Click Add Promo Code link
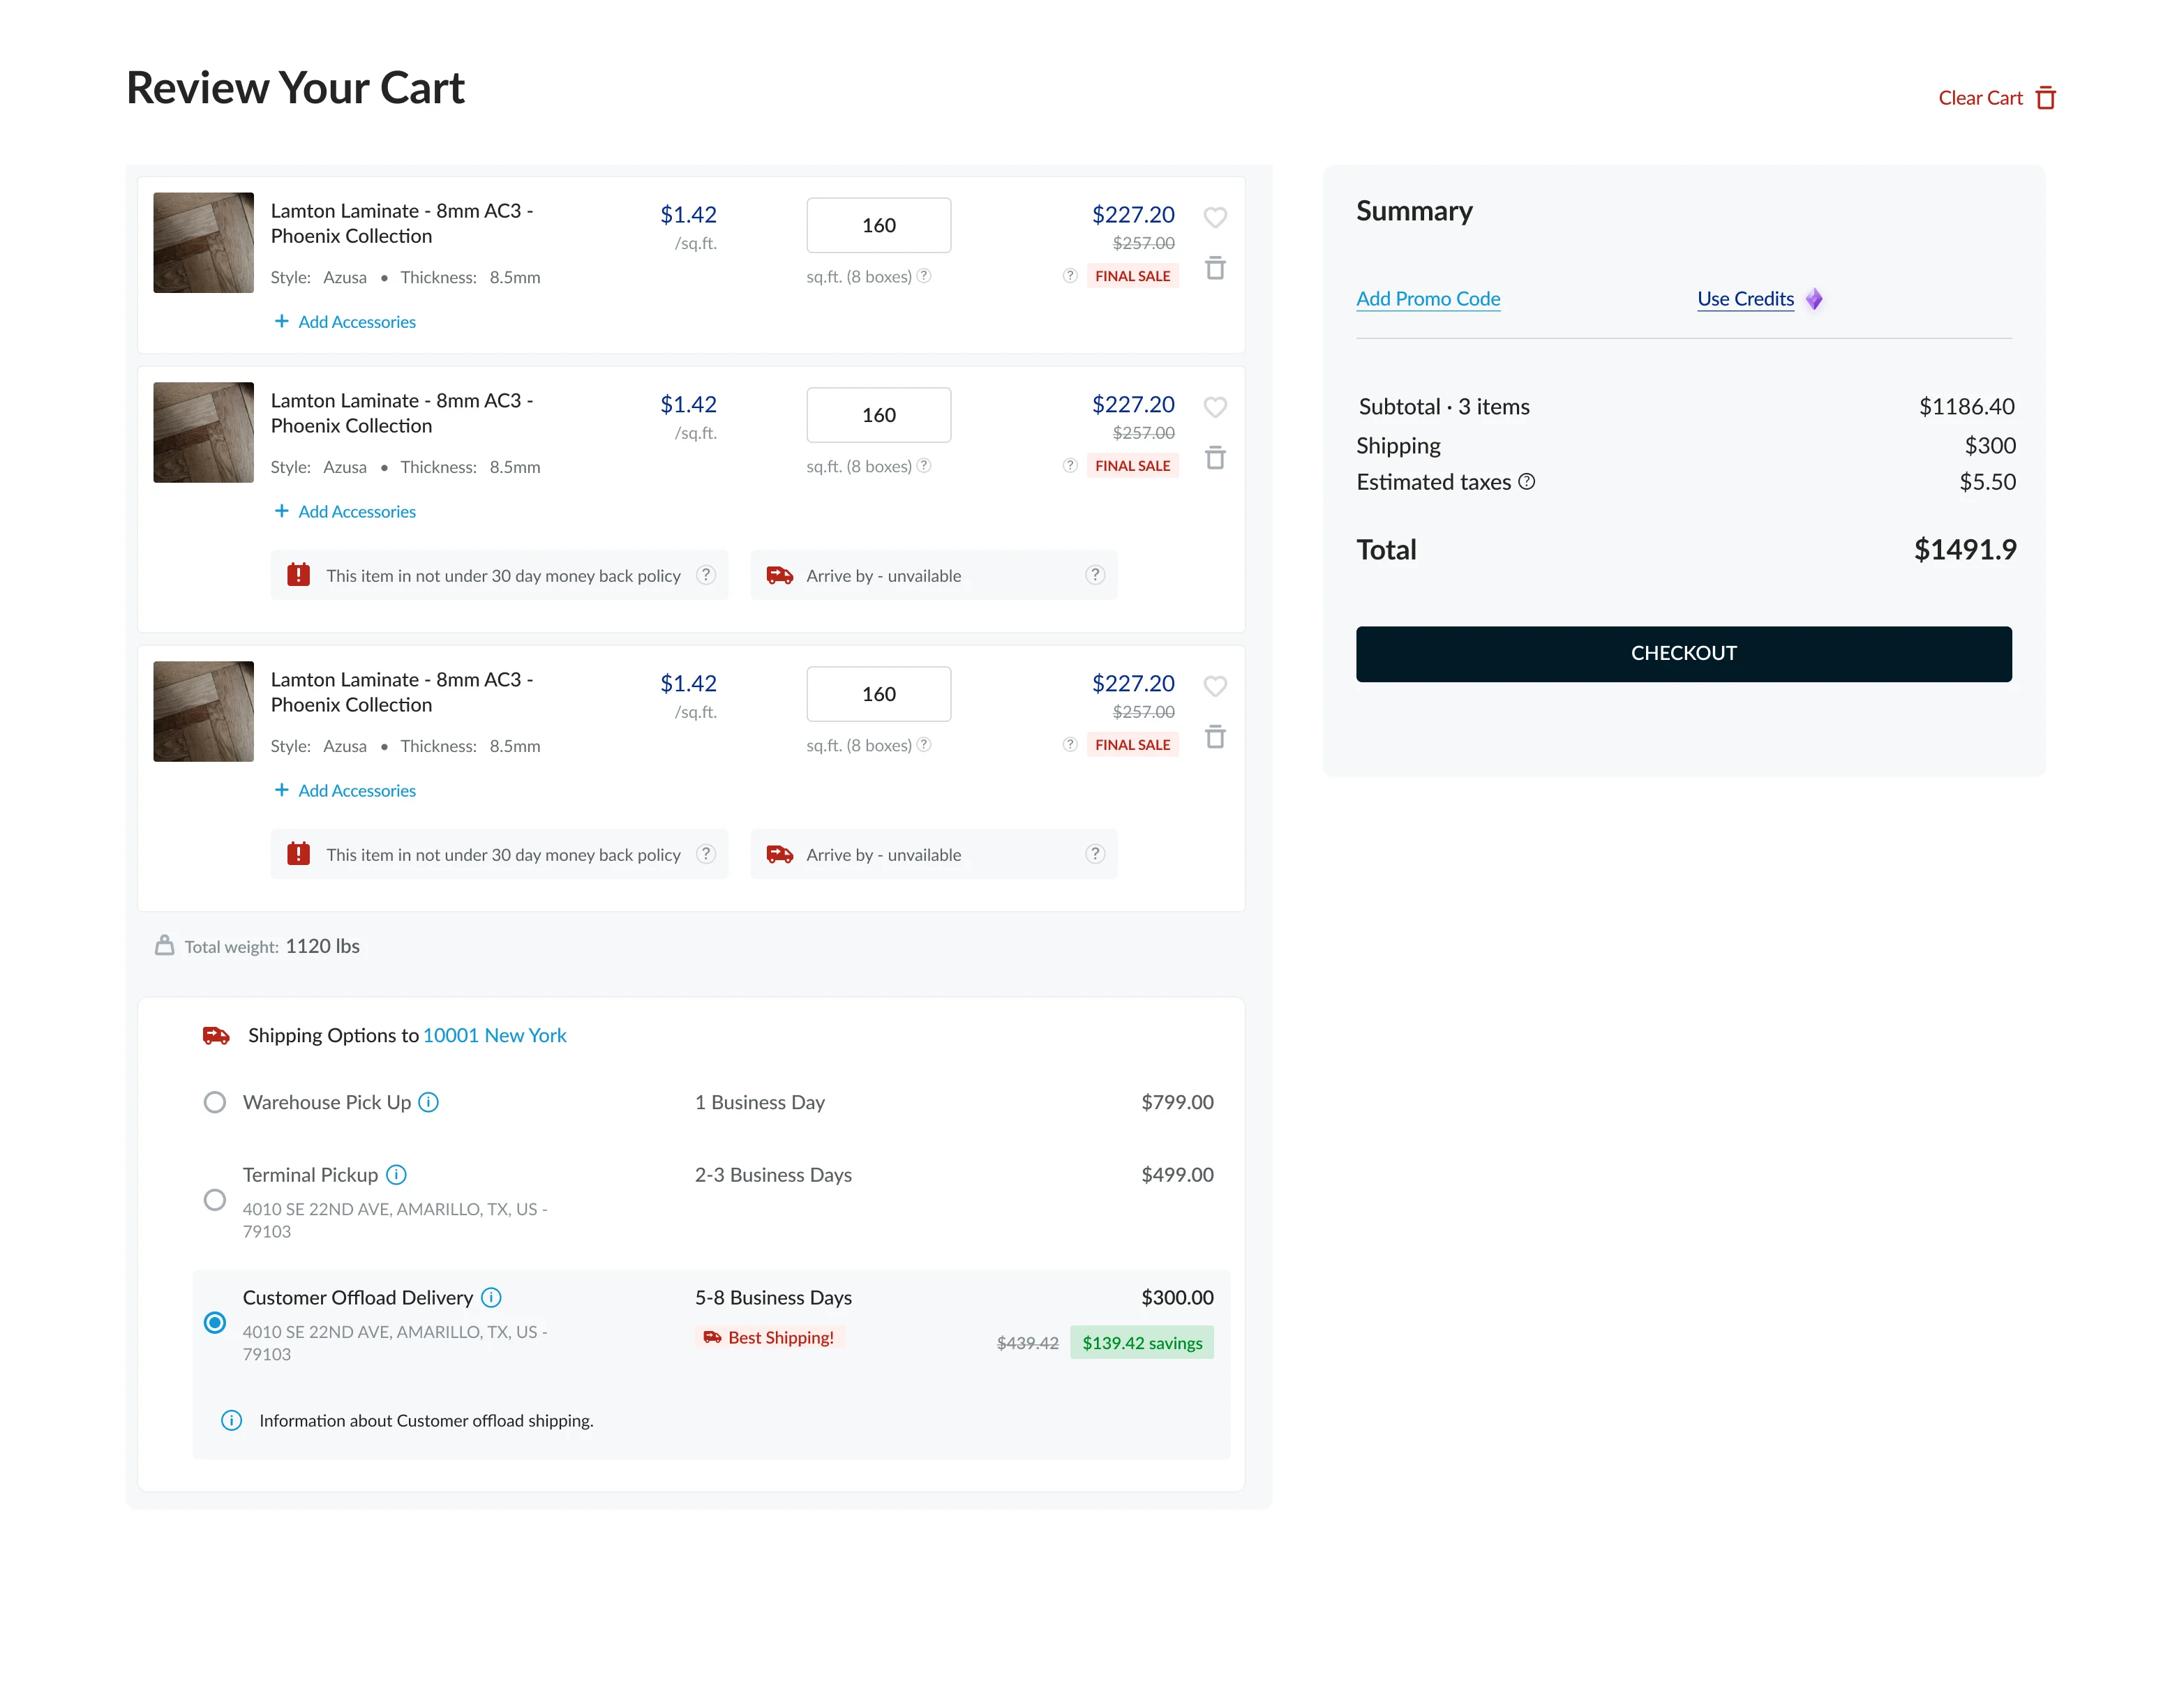Image resolution: width=2184 pixels, height=1684 pixels. [x=1428, y=299]
